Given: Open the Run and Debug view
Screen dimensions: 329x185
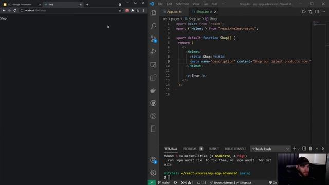Looking at the screenshot, I should 153,51.
